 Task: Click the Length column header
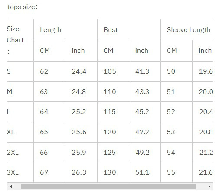pyautogui.click(x=50, y=30)
